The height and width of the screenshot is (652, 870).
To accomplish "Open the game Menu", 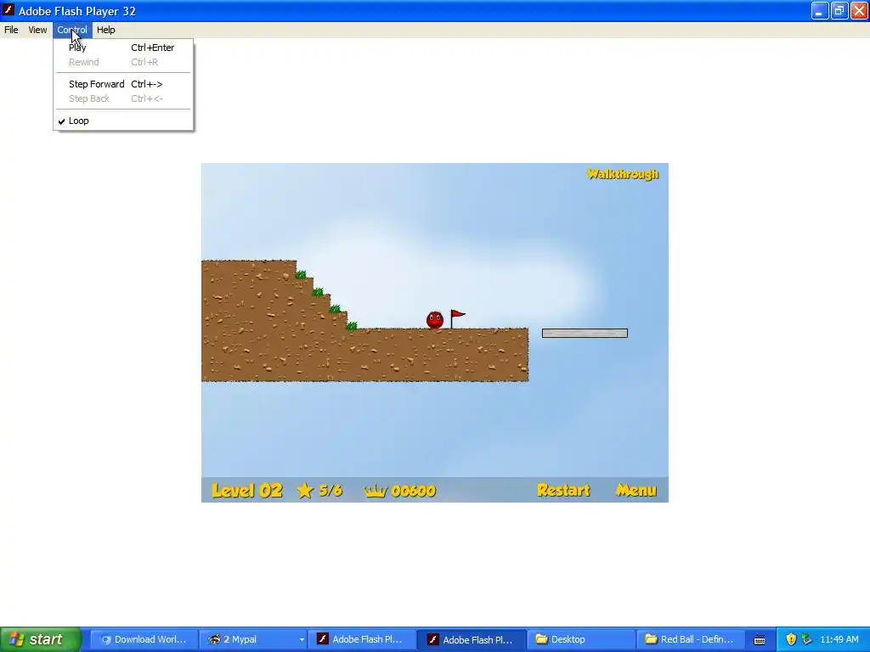I will pyautogui.click(x=636, y=490).
